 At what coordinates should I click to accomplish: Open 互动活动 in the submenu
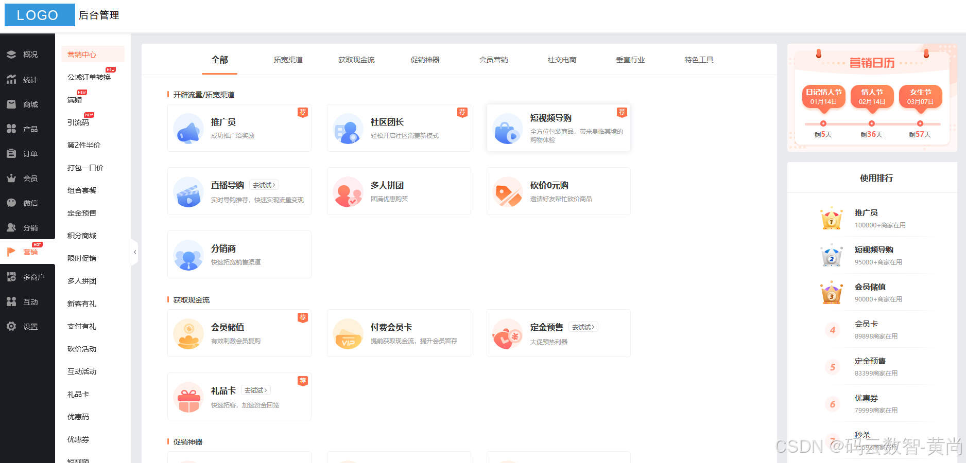[82, 371]
